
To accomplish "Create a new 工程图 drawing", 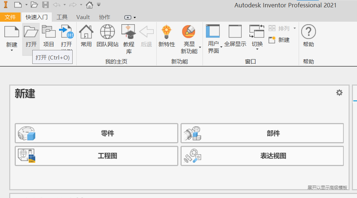I will click(96, 156).
